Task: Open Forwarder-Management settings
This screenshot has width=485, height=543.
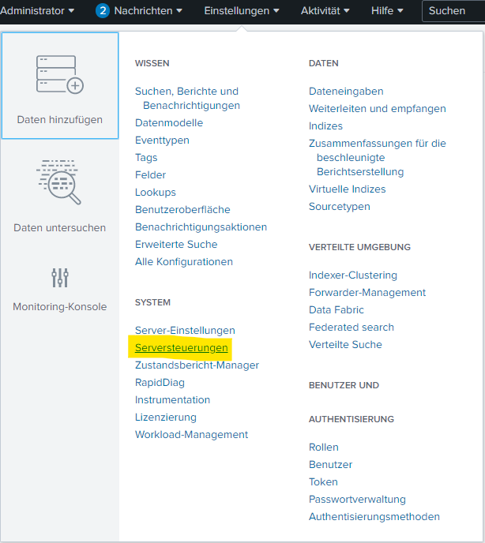Action: coord(367,293)
